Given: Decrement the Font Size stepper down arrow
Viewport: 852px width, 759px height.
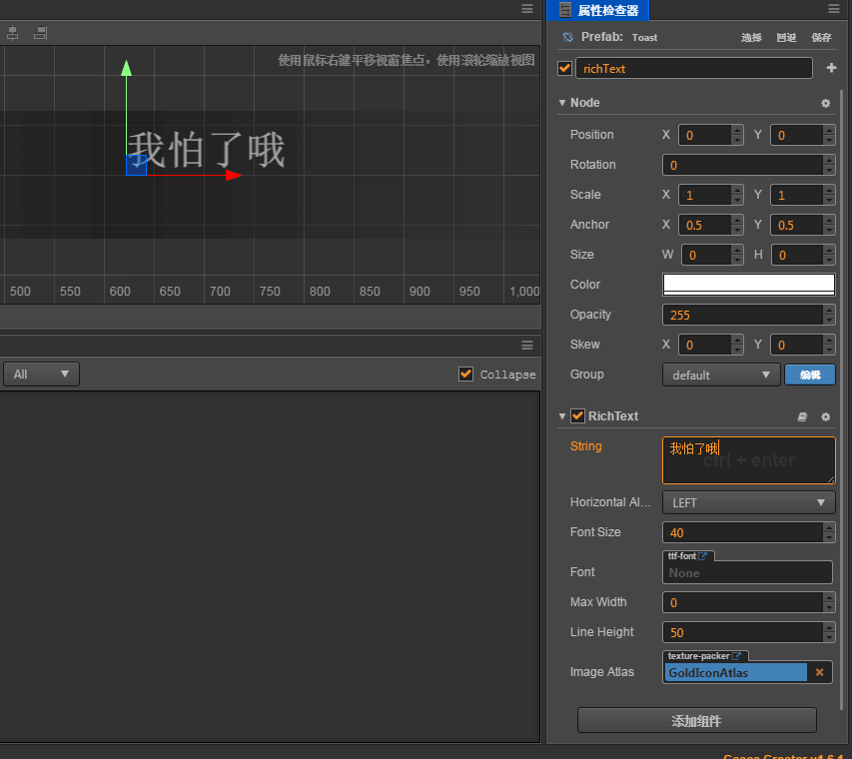Looking at the screenshot, I should click(829, 538).
